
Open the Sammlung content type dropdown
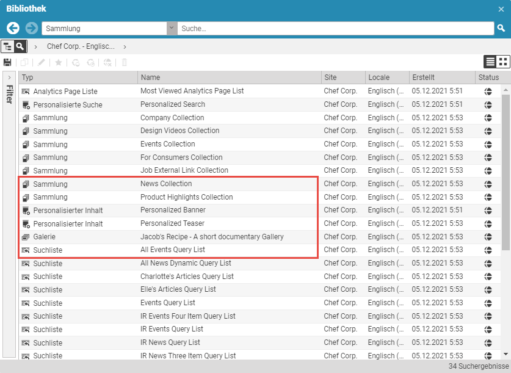[x=172, y=28]
